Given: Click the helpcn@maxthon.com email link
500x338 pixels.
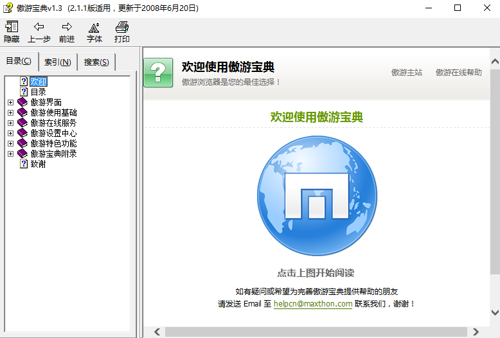Looking at the screenshot, I should point(313,304).
